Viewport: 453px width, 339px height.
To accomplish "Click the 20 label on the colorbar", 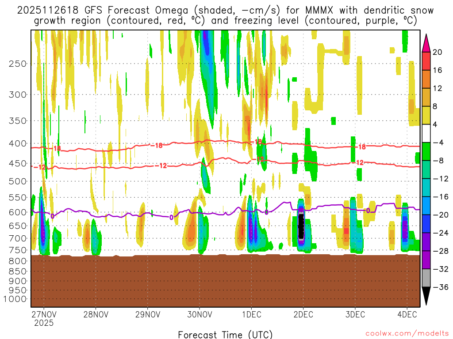I will point(438,52).
